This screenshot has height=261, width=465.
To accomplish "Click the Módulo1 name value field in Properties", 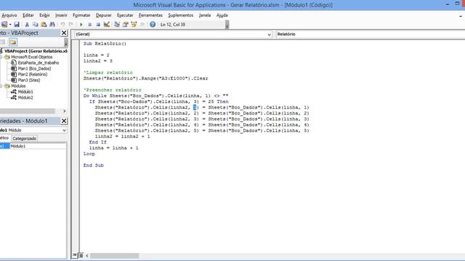I will tap(38, 146).
